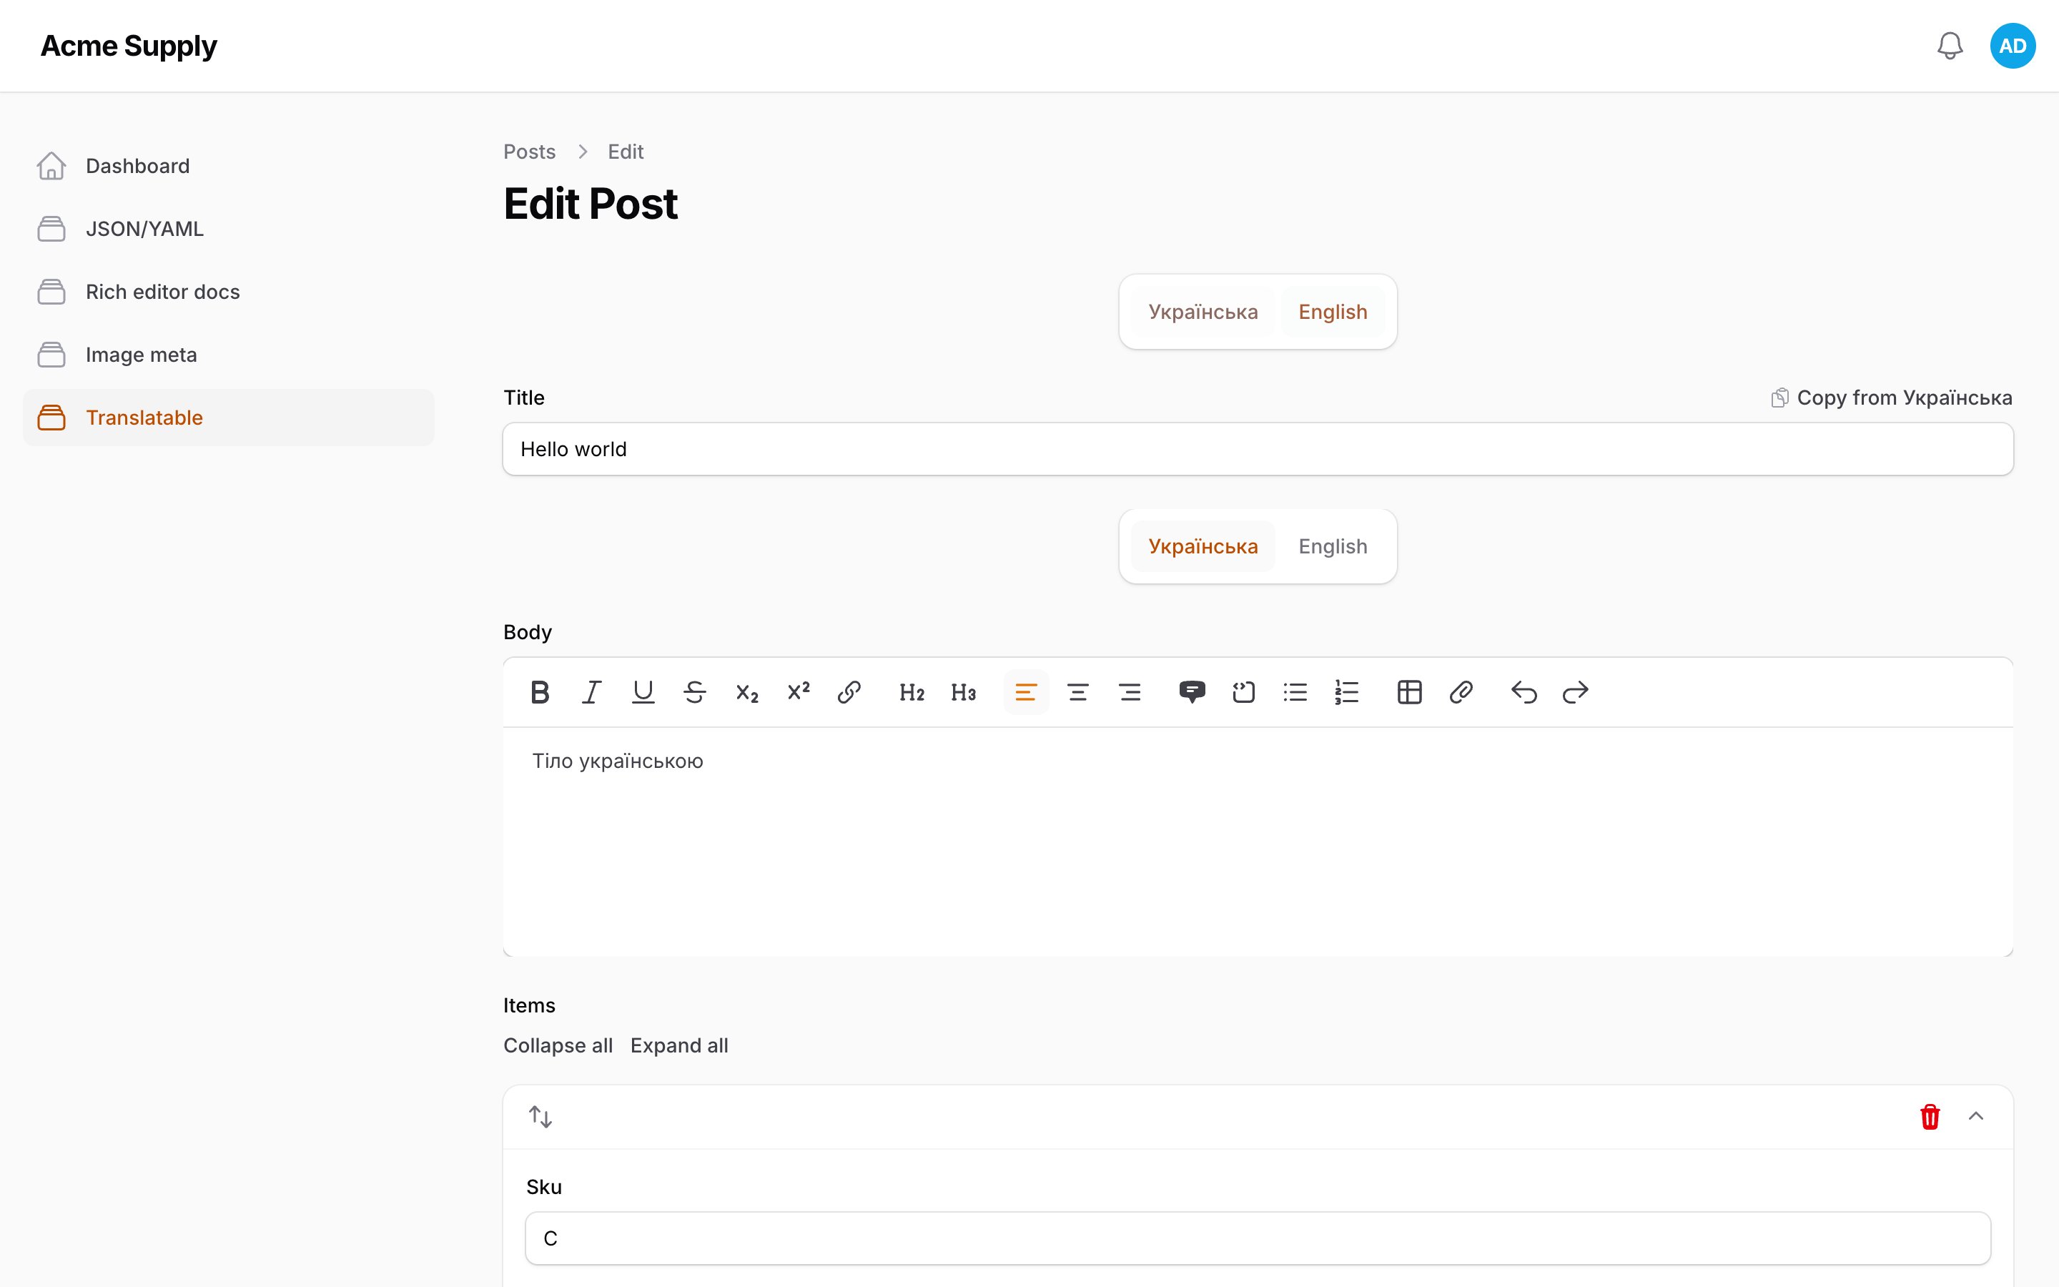The height and width of the screenshot is (1287, 2059).
Task: Focus the Sku input field
Action: (x=1258, y=1238)
